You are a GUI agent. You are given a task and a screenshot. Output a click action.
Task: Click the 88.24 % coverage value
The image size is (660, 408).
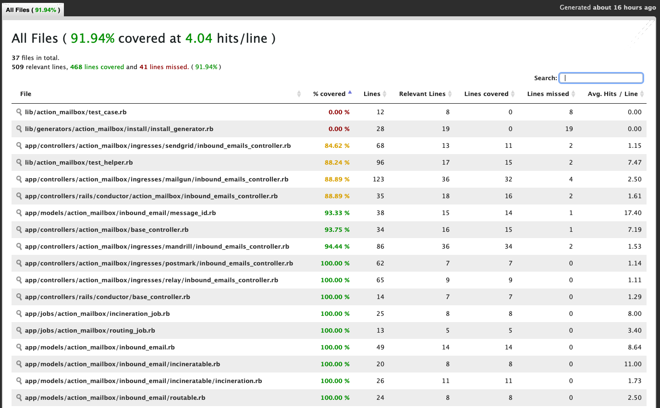337,162
